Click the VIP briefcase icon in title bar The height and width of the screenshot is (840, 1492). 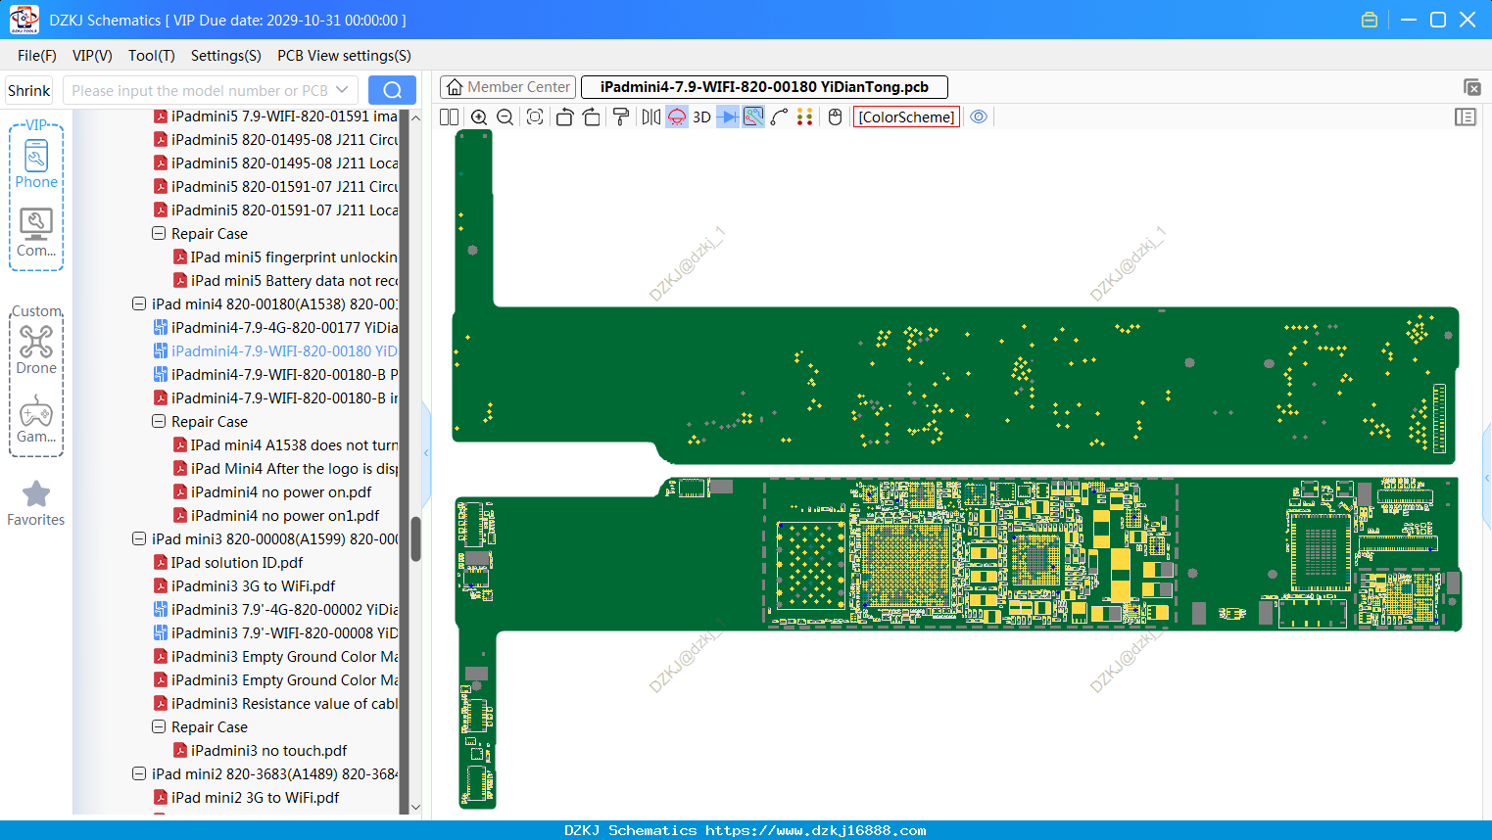click(1370, 20)
